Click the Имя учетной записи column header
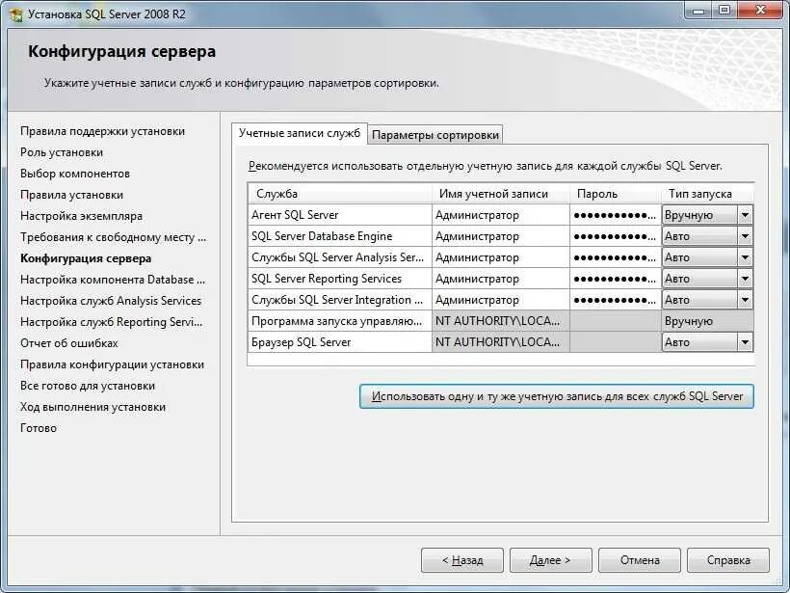 point(501,194)
